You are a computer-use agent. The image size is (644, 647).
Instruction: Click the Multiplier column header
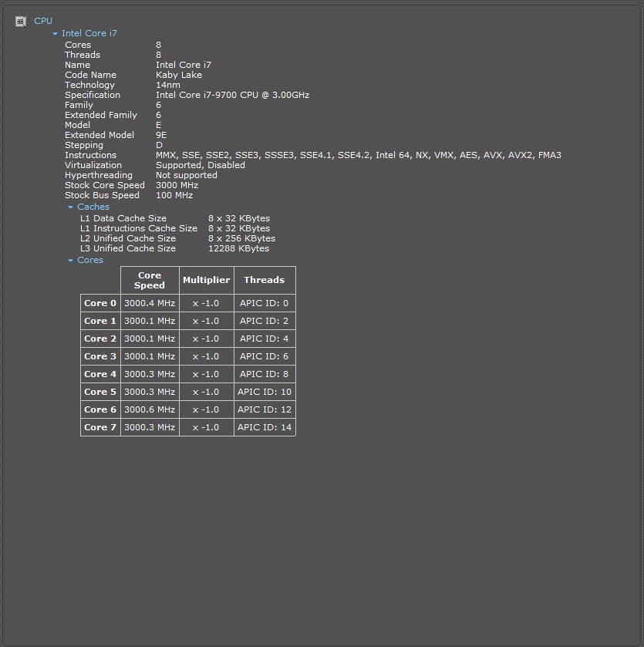point(206,280)
